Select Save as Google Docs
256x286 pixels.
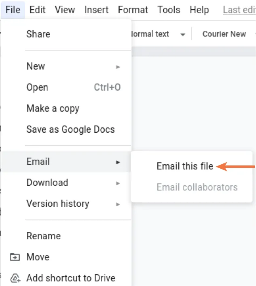[x=70, y=129]
